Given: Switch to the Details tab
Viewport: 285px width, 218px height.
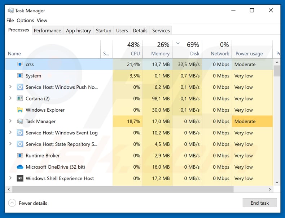Looking at the screenshot, I should 140,31.
